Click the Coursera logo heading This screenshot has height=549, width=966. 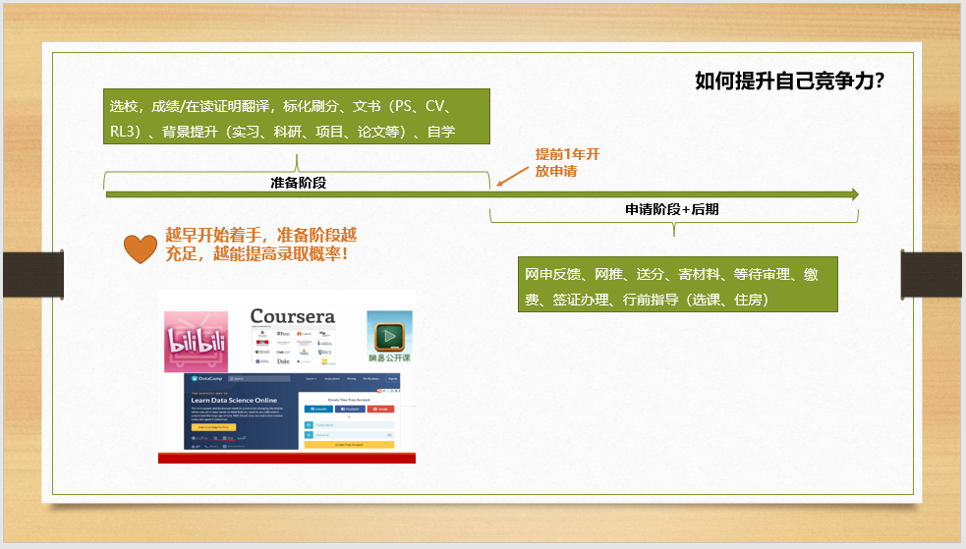coord(292,316)
